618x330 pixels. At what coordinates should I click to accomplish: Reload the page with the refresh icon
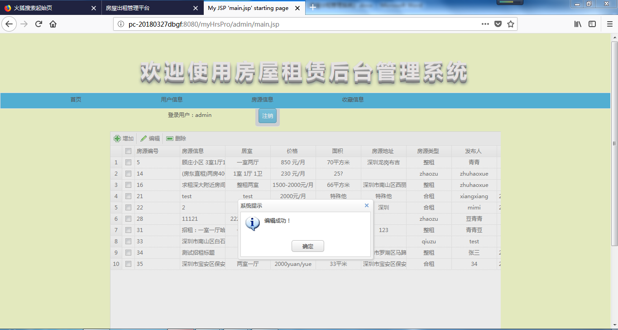pyautogui.click(x=38, y=24)
